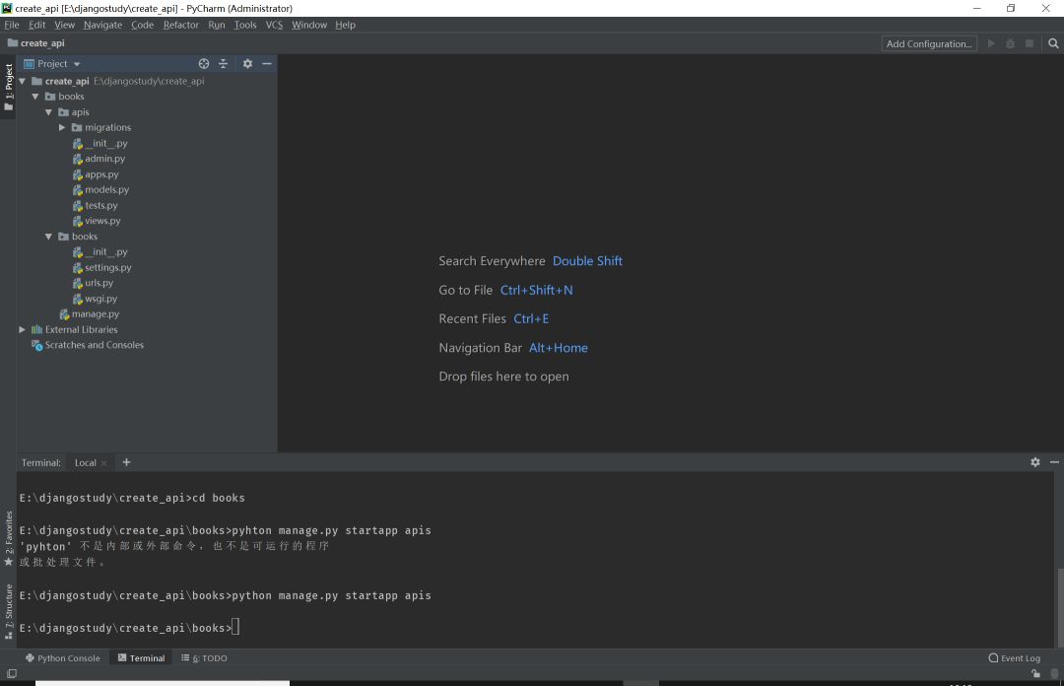Open the Window menu

308,25
